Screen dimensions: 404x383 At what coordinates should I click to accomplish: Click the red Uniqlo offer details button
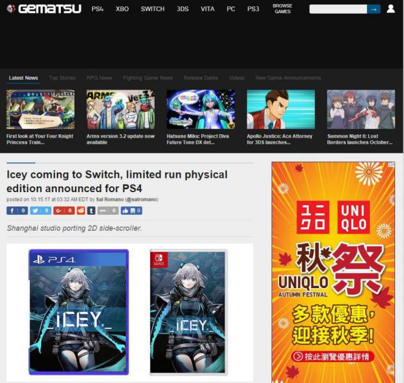click(x=332, y=357)
